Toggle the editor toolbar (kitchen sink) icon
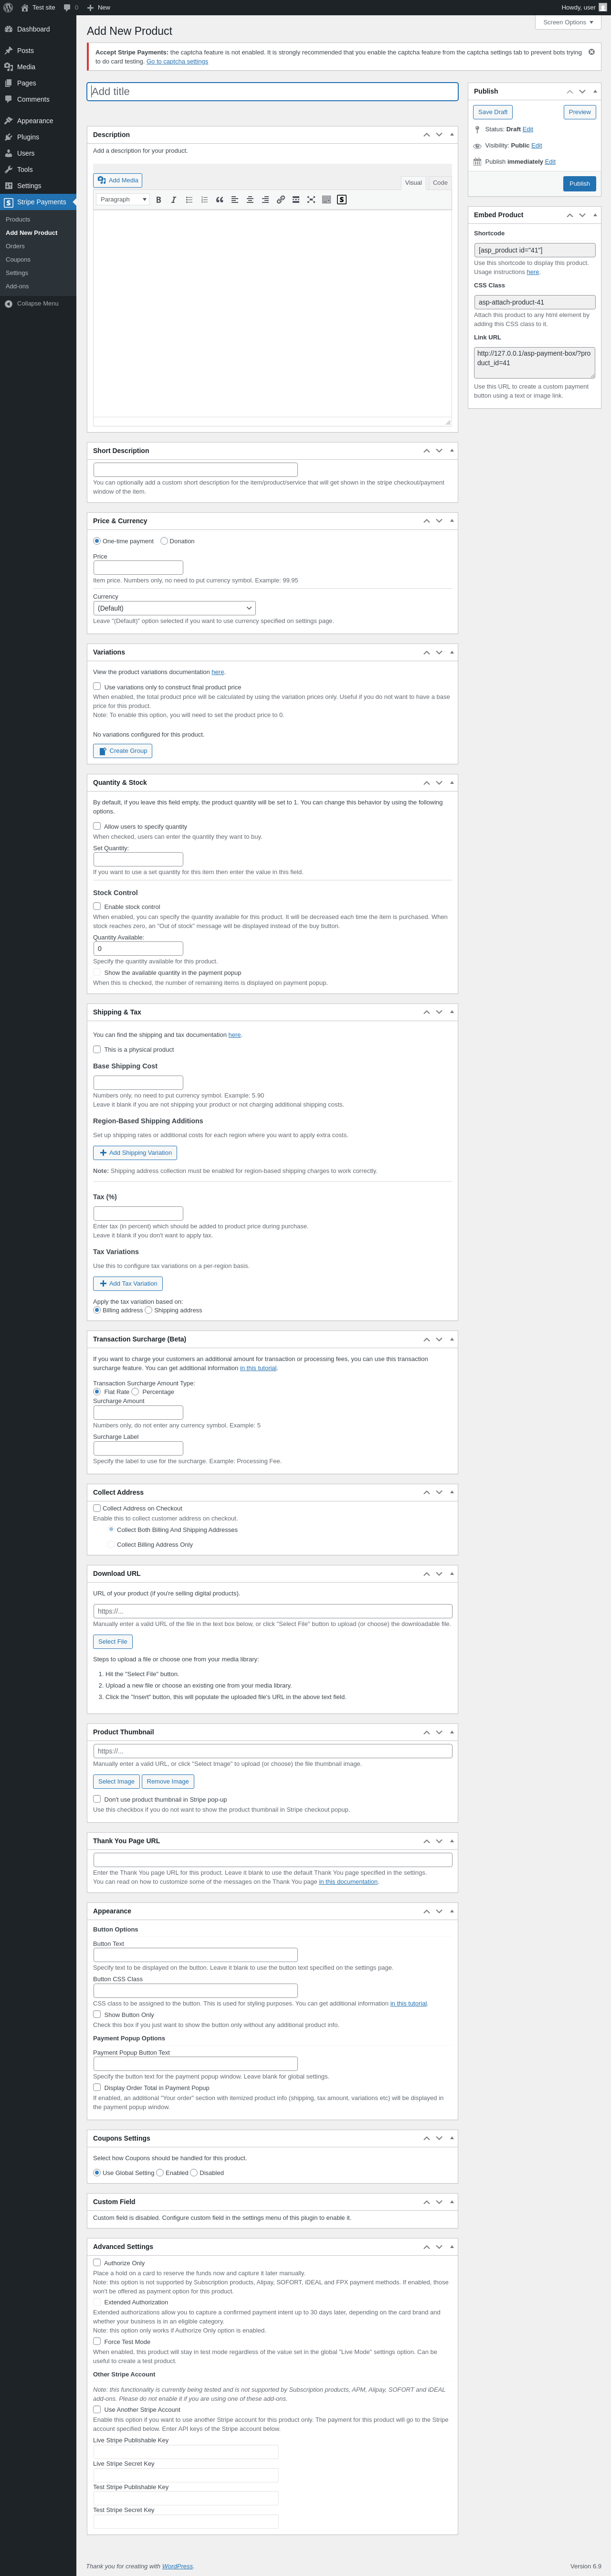This screenshot has width=611, height=2576. 326,200
